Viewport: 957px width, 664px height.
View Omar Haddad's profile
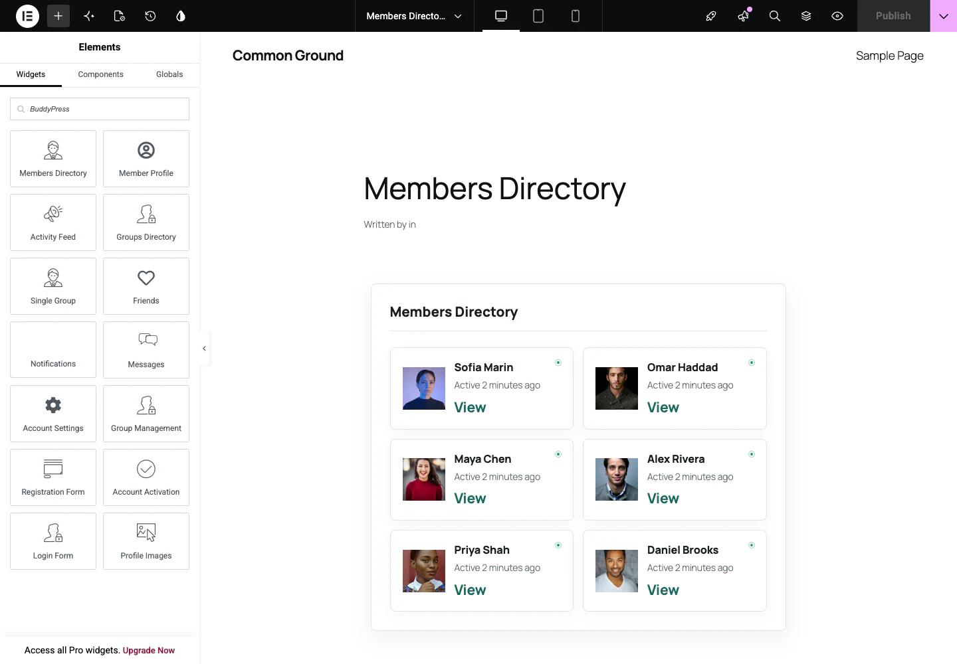tap(663, 408)
